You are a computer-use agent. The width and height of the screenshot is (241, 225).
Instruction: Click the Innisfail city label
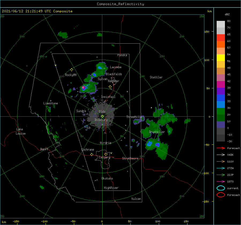pos(108,97)
